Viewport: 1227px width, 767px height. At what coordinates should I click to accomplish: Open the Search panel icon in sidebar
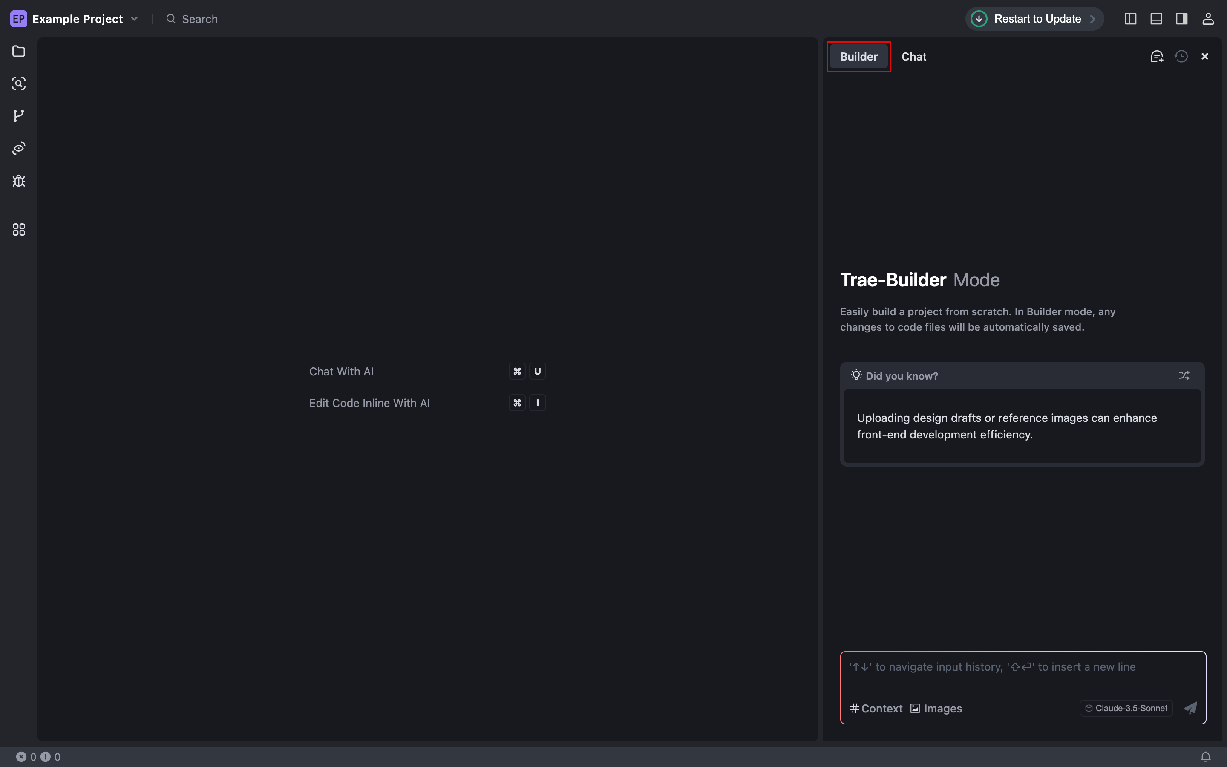click(x=19, y=84)
